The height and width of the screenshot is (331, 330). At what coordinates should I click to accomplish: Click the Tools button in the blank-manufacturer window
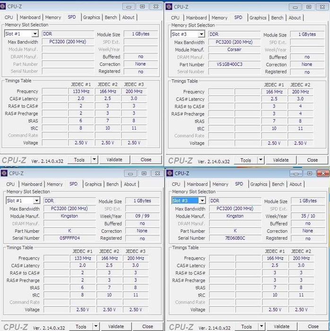[79, 160]
